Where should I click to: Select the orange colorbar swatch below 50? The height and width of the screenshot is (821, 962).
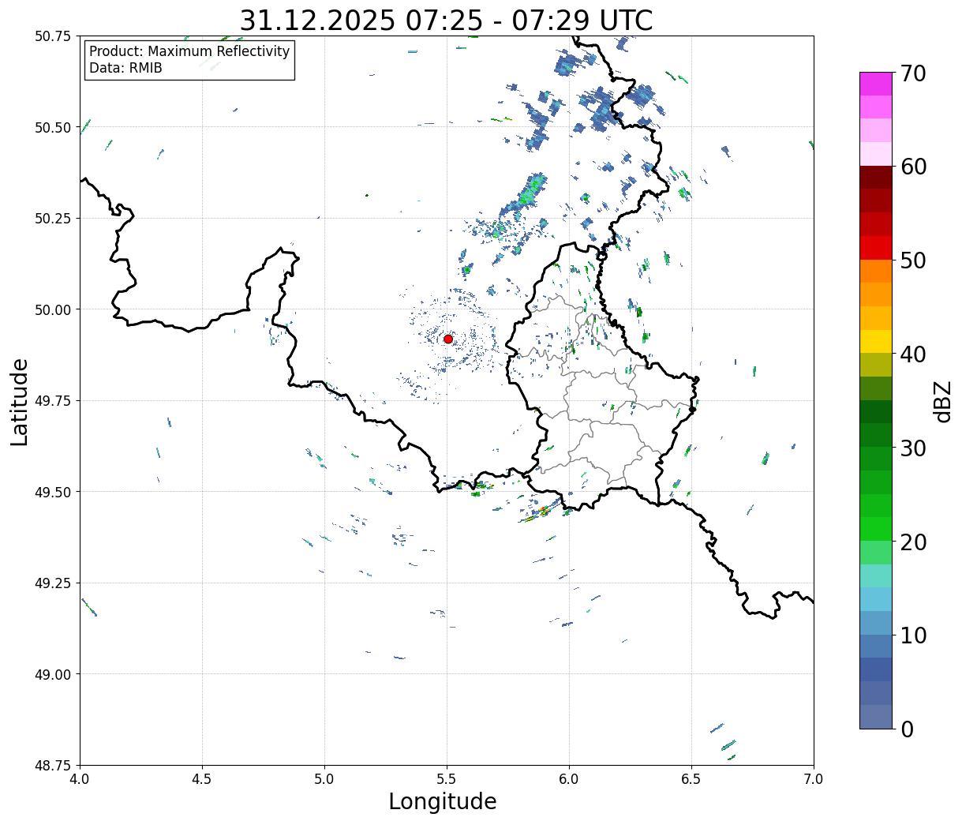click(876, 271)
